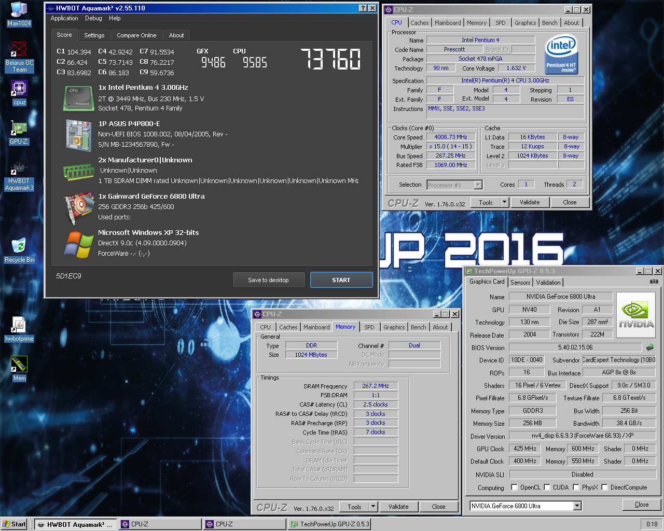Open the Application menu in Aquamark
The image size is (664, 531).
pos(64,18)
